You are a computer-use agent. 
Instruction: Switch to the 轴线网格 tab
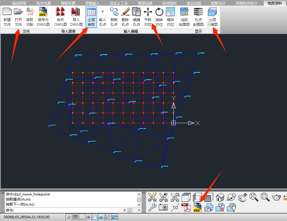coord(19,3)
